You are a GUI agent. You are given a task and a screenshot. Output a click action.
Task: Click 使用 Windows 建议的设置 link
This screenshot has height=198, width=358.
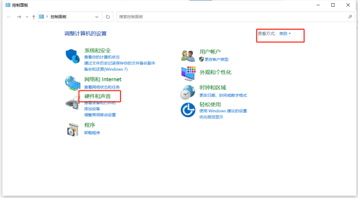[x=223, y=111]
